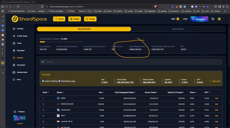Open the Ecosystem page

pos(19,65)
